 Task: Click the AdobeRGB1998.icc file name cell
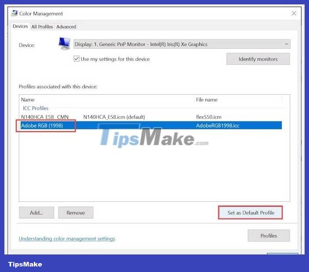218,125
